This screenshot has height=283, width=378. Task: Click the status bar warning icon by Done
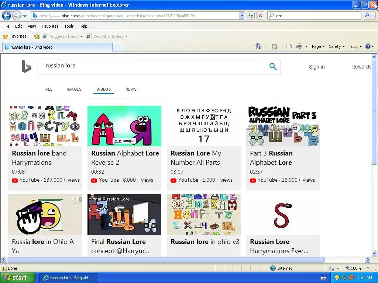pos(4,268)
